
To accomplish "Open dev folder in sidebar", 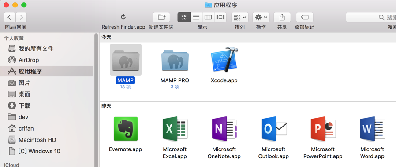I will pos(46,117).
